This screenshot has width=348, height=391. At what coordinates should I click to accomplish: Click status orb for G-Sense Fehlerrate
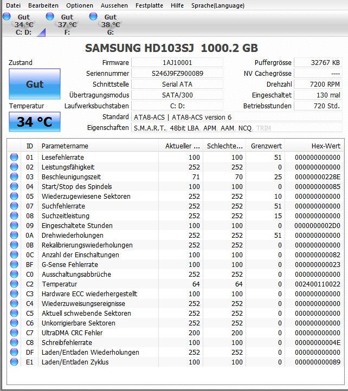[x=14, y=264]
